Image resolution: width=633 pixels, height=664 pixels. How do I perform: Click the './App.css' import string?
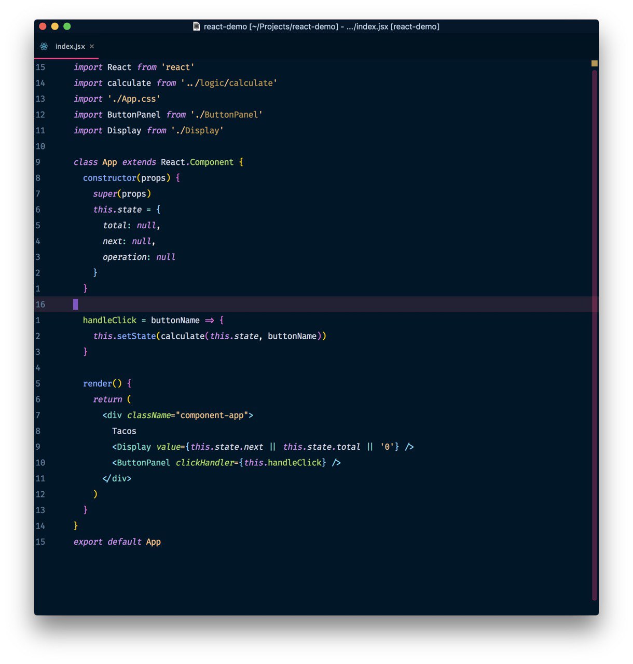click(134, 99)
